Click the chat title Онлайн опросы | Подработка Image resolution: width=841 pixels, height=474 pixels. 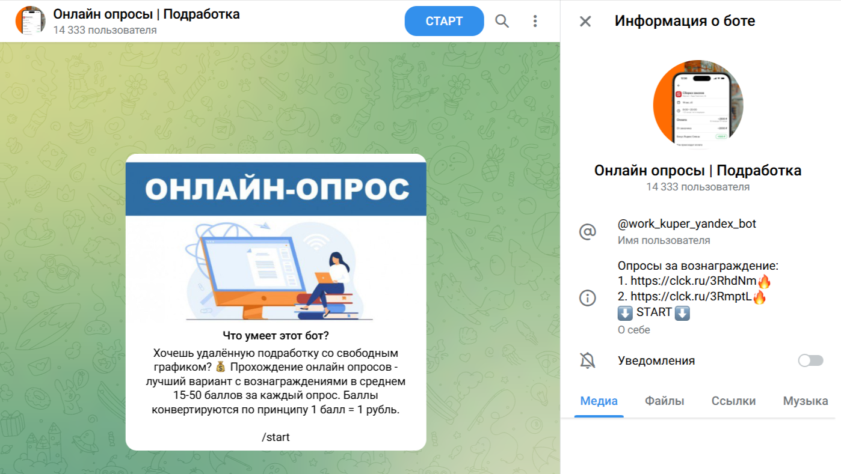pos(146,14)
